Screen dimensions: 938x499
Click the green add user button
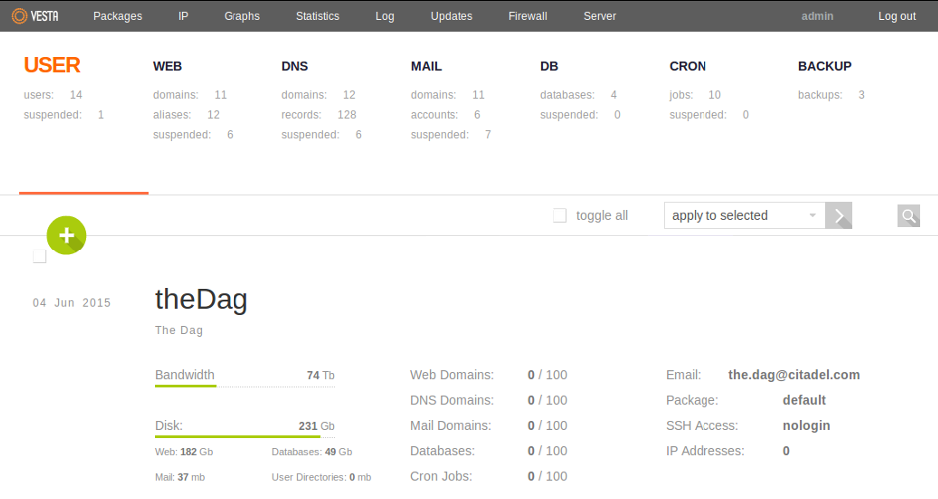[66, 236]
